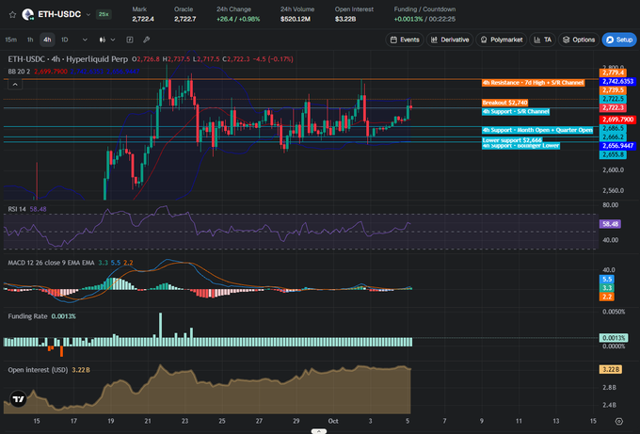Screen dimensions: 640x434
Task: Open the Options panel
Action: 579,40
